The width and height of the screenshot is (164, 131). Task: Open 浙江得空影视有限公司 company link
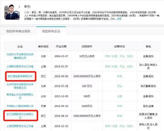pyautogui.click(x=20, y=76)
